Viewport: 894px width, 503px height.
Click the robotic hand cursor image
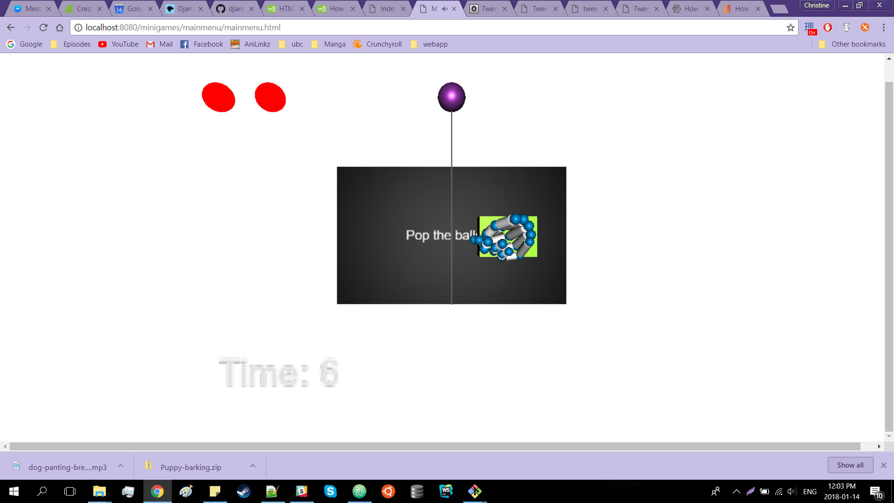508,237
